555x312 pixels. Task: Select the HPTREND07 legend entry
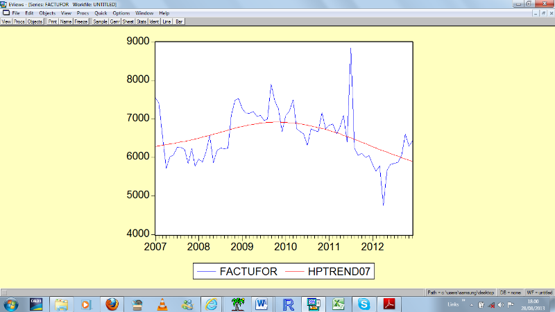pos(339,271)
